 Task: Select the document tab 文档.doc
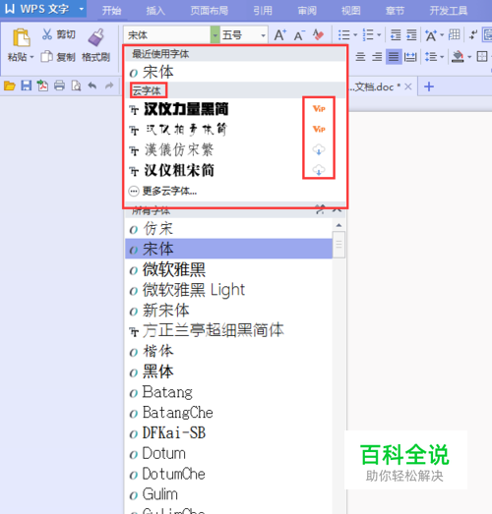[374, 86]
